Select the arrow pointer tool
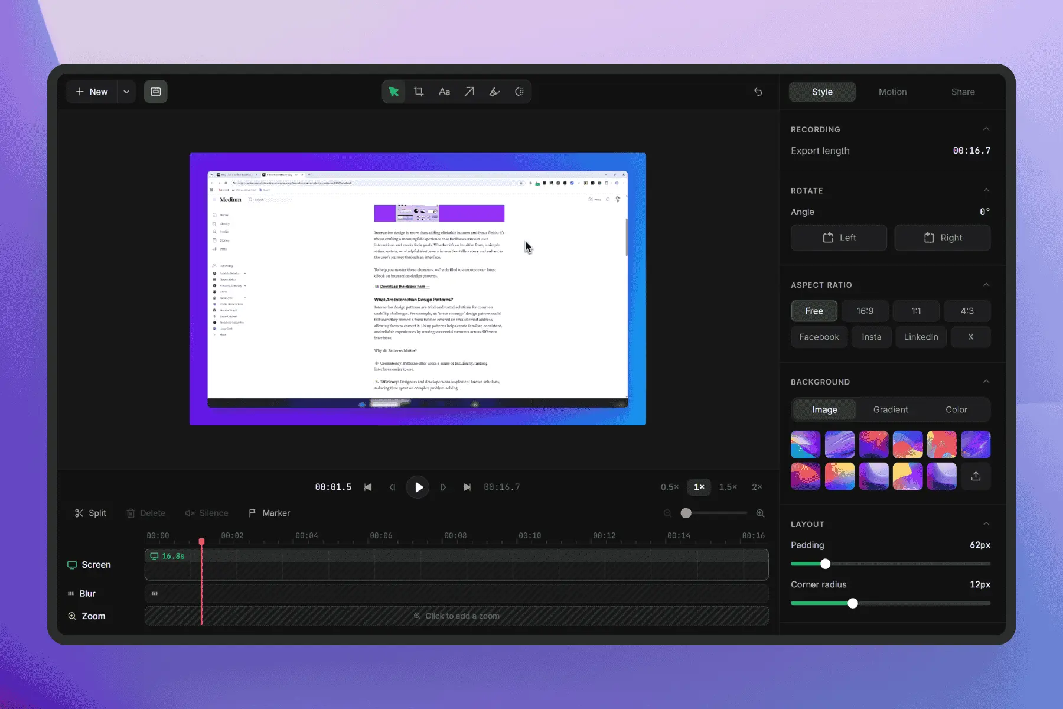This screenshot has width=1063, height=709. [394, 92]
